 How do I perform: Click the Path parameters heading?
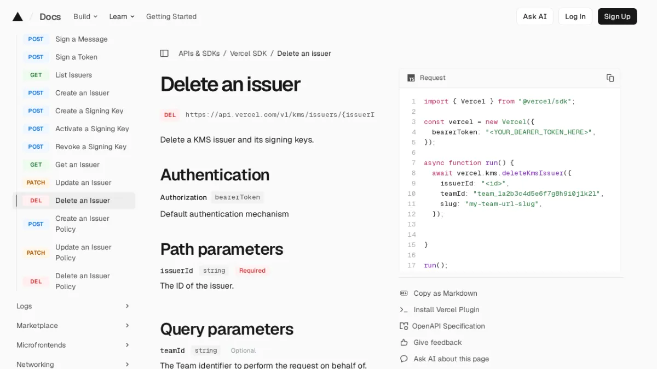222,249
